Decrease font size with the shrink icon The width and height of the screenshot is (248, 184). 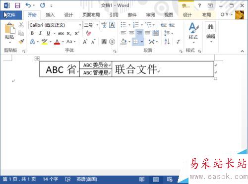pyautogui.click(x=93, y=42)
